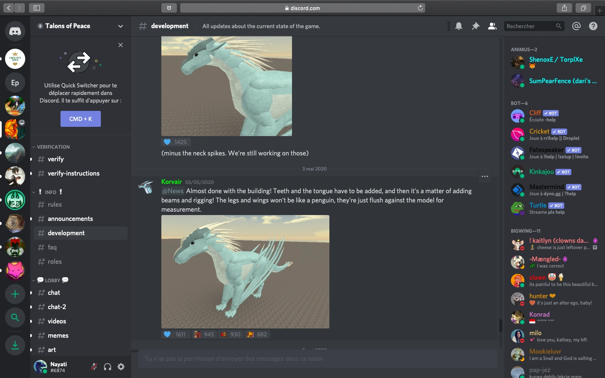Collapse the LOBBY category
605x378 pixels.
(52, 280)
